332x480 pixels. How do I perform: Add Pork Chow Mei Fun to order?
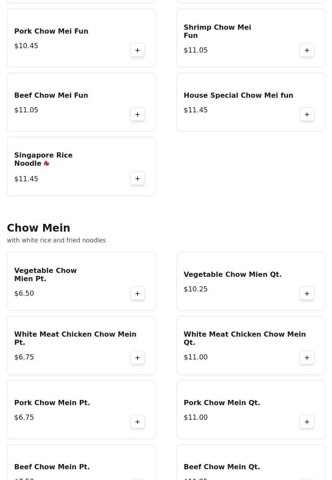click(x=138, y=50)
